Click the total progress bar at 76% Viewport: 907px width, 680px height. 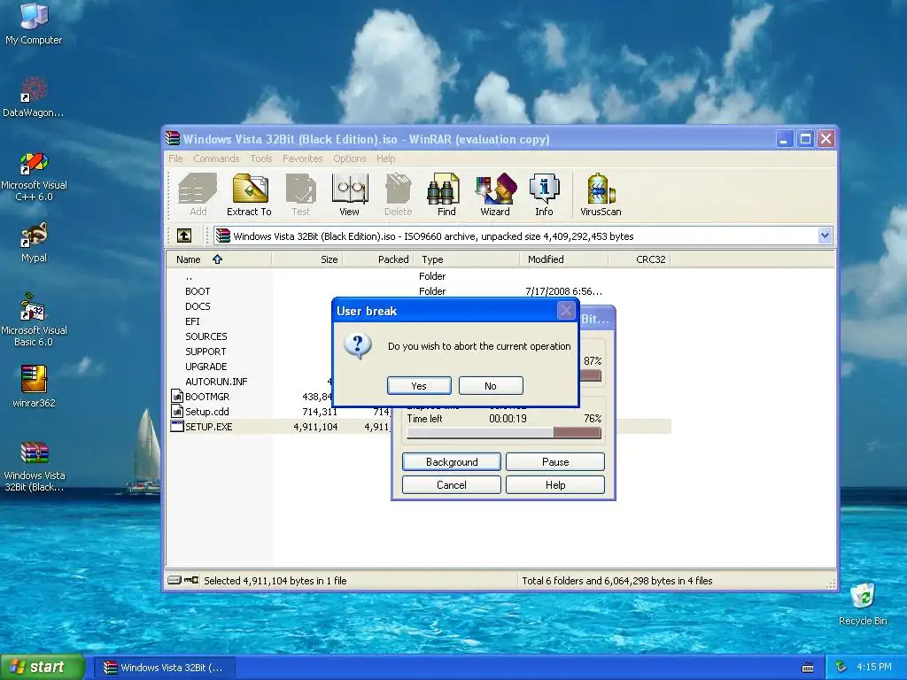(x=504, y=433)
